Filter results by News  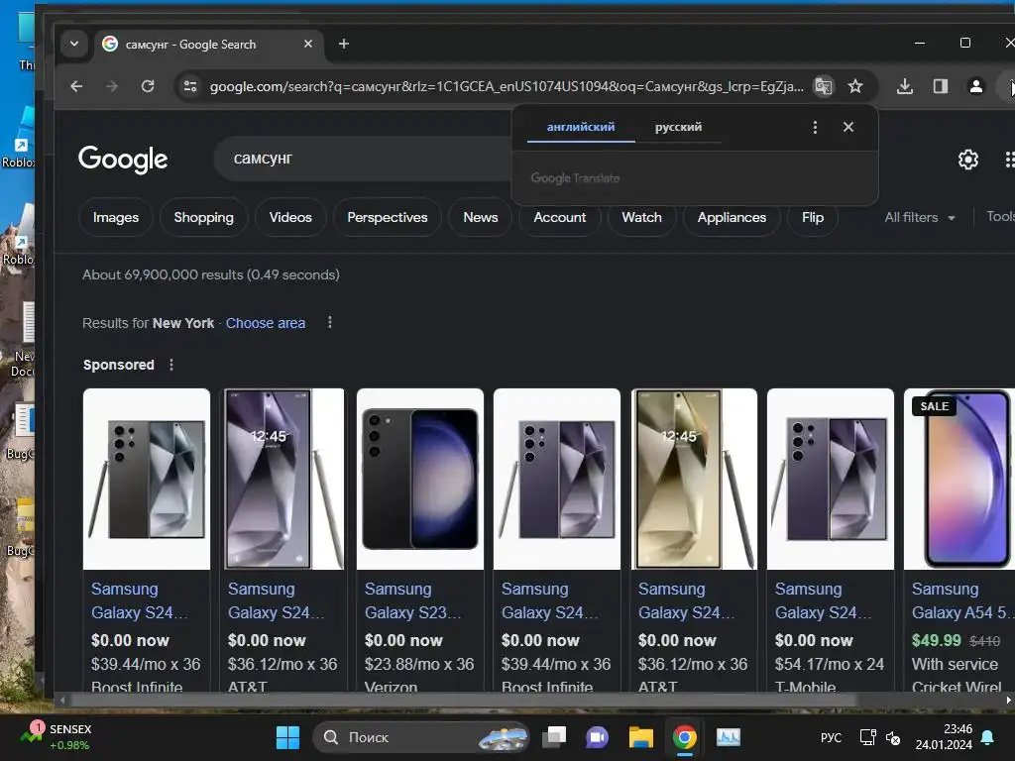pos(481,217)
